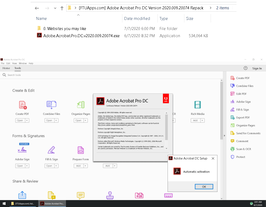This screenshot has height=207, width=266.
Task: Open the File menu
Action: coord(3,63)
